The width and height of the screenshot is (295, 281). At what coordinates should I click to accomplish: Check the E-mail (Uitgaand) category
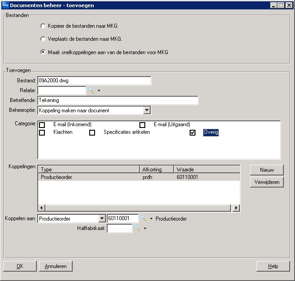coord(142,125)
